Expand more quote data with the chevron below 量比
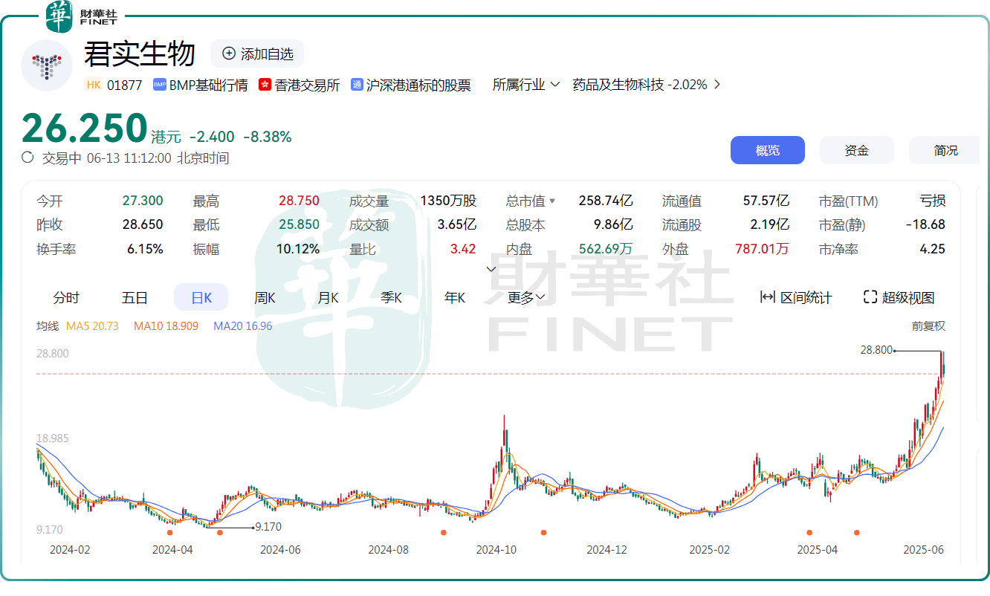 tap(491, 268)
